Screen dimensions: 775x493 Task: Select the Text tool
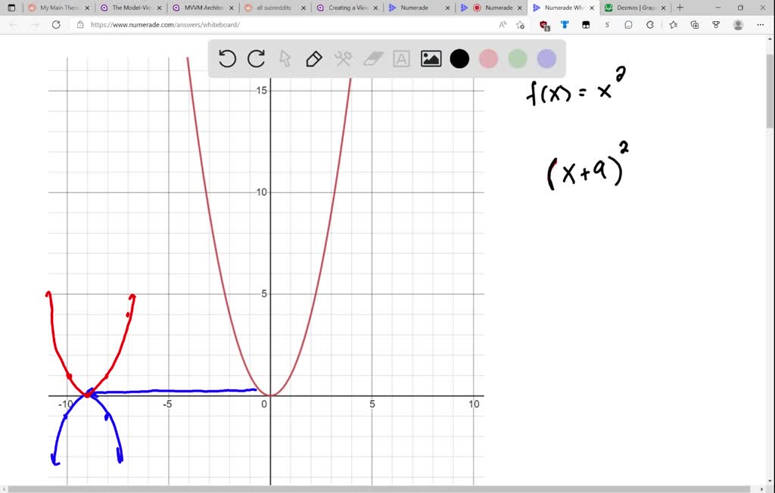pos(401,59)
